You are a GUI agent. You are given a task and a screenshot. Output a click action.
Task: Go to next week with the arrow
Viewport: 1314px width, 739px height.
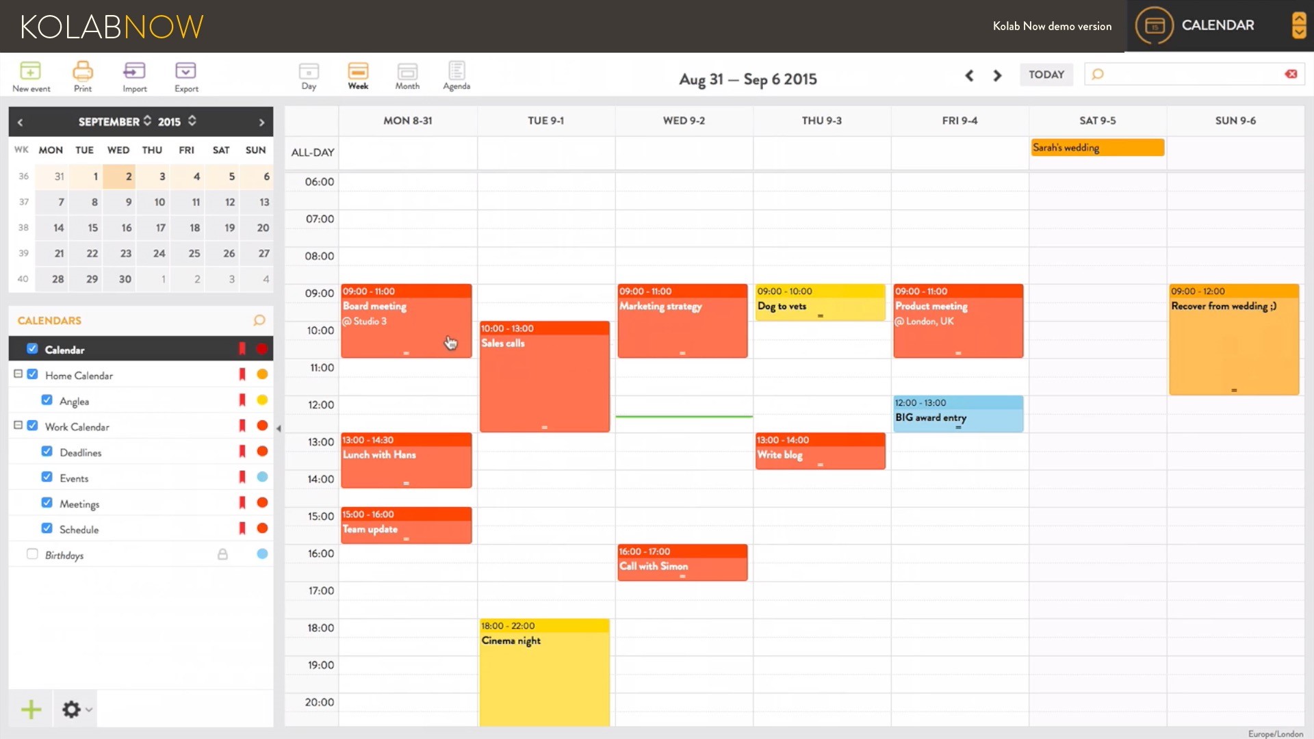point(997,75)
